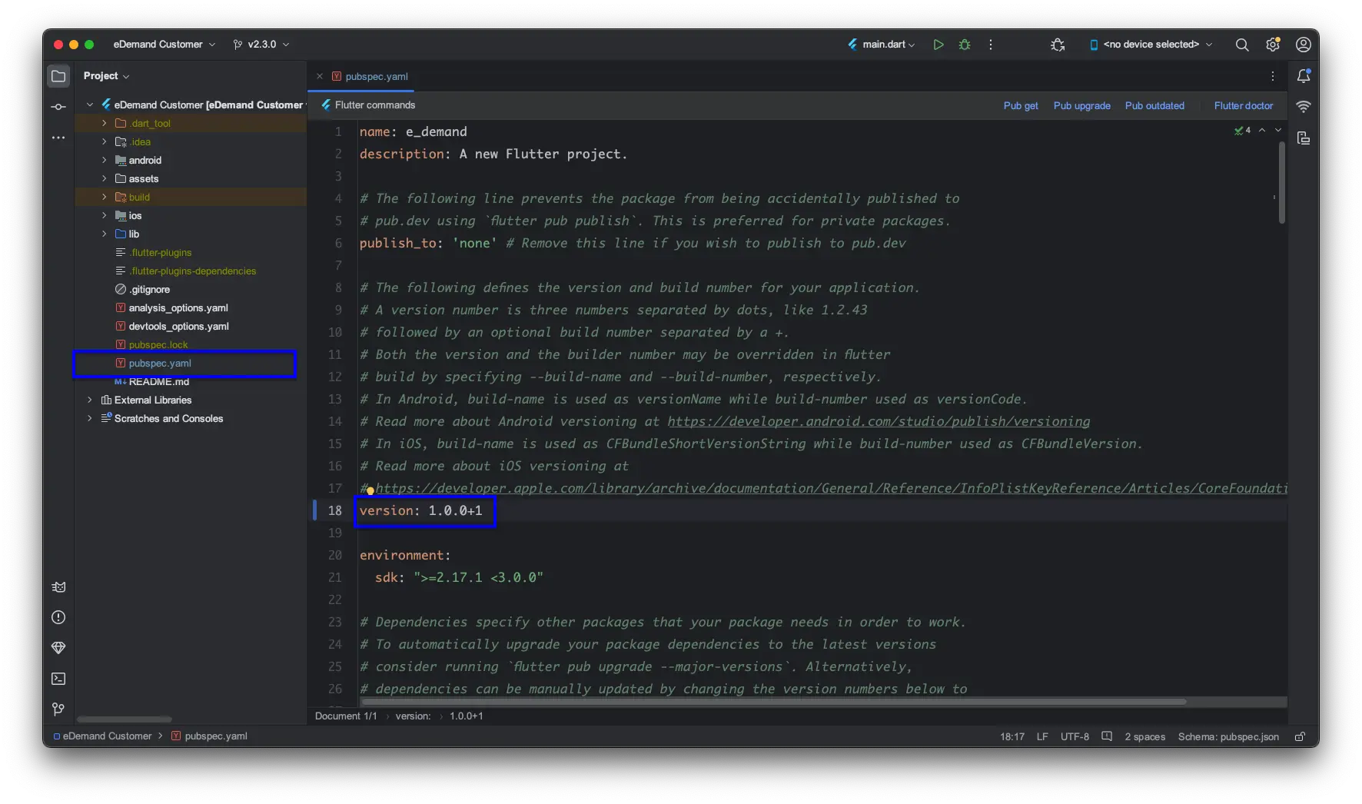Open README.md in project tree
1362x804 pixels.
pos(158,381)
